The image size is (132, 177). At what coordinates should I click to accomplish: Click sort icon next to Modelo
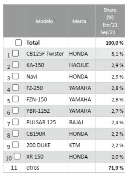tap(55, 20)
